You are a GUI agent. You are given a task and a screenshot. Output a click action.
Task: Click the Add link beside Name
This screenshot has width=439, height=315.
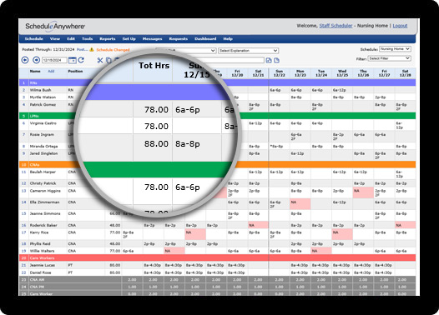(x=51, y=72)
